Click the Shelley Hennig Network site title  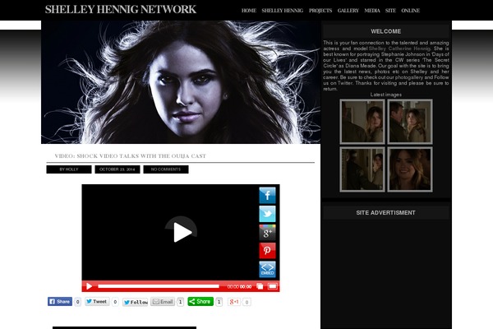121,9
